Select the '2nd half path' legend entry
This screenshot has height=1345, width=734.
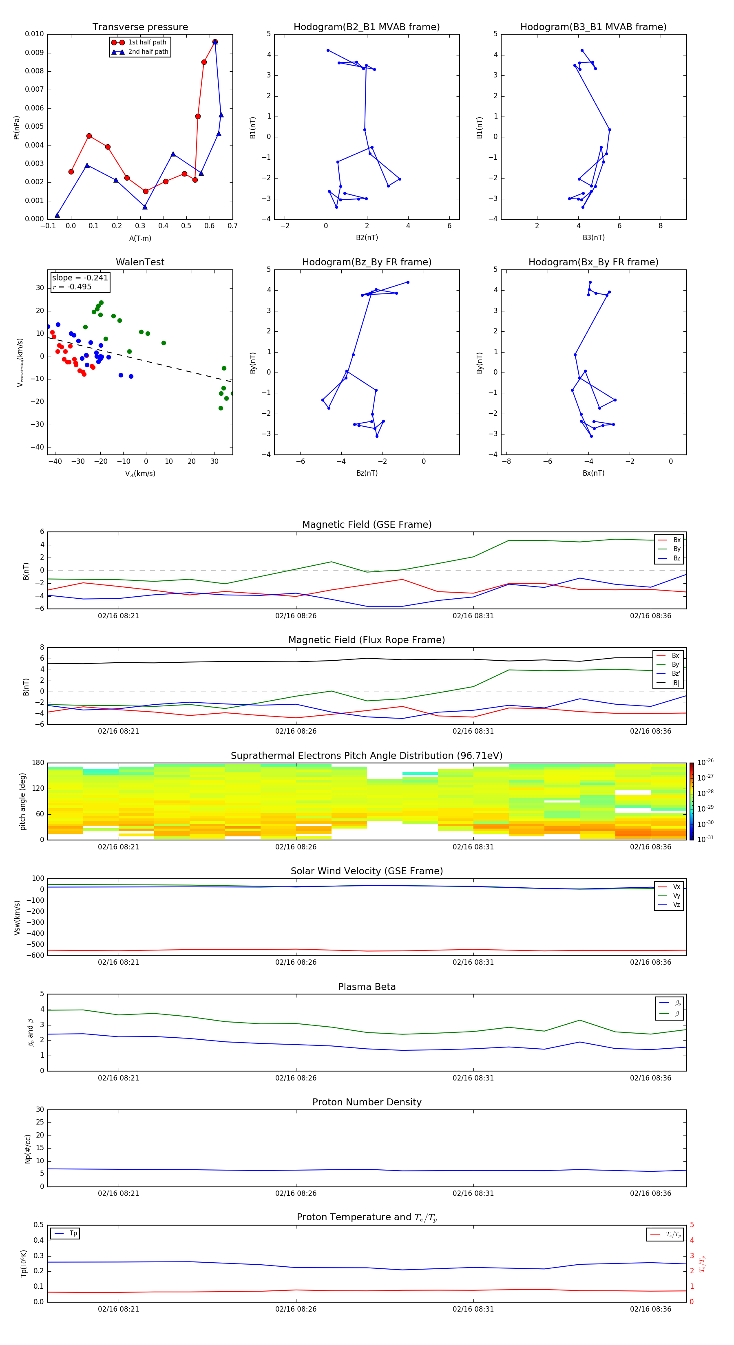139,52
